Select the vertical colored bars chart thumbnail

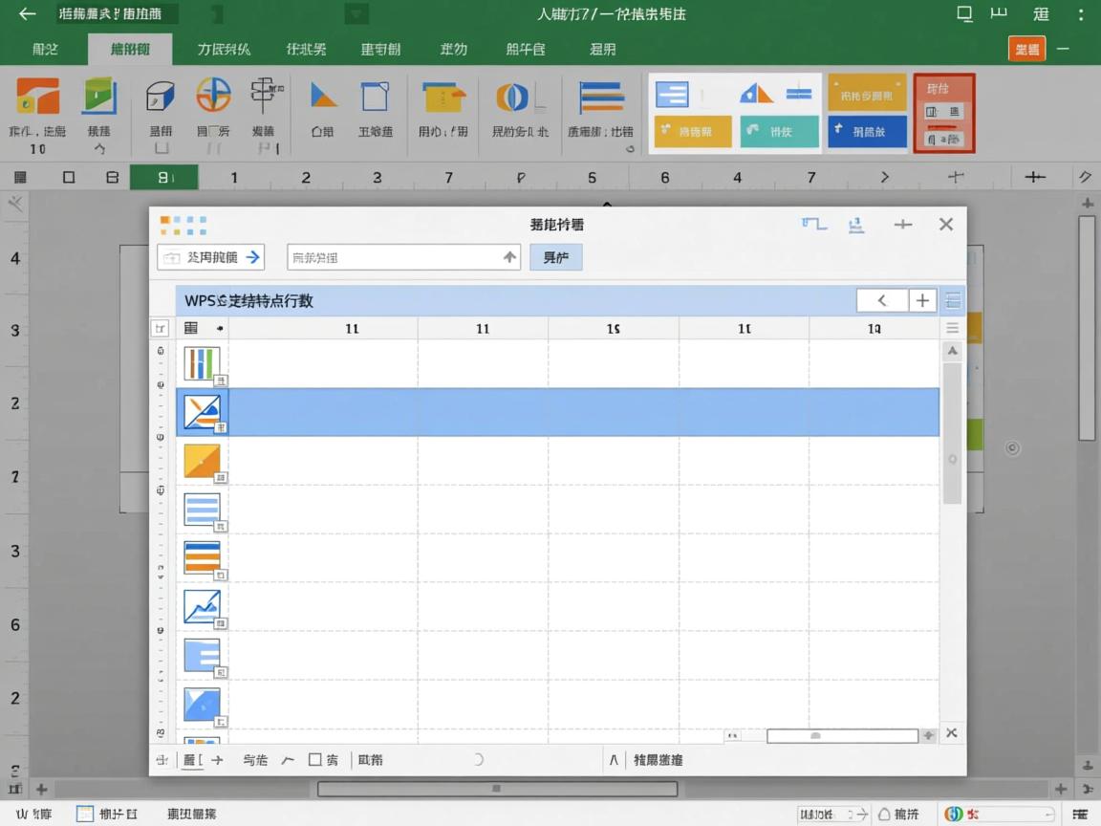(202, 363)
